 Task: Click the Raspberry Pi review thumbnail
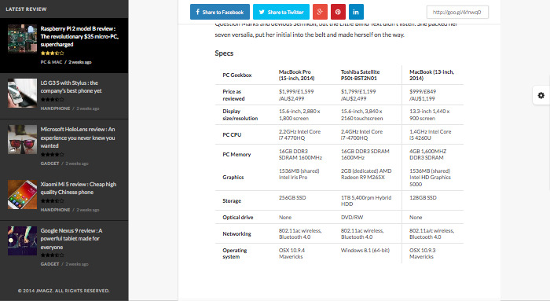pyautogui.click(x=23, y=39)
